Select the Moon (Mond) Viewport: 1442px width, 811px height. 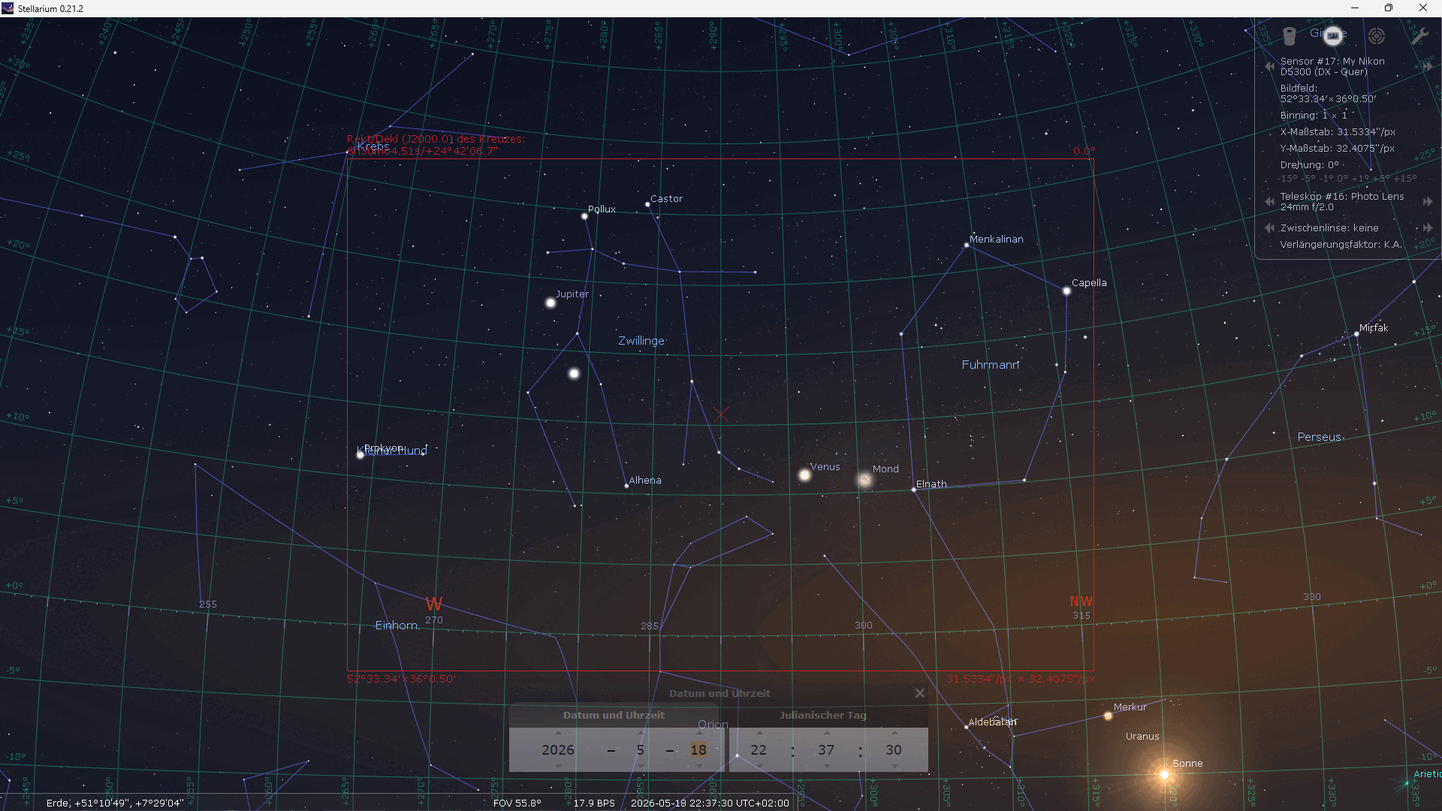(864, 479)
